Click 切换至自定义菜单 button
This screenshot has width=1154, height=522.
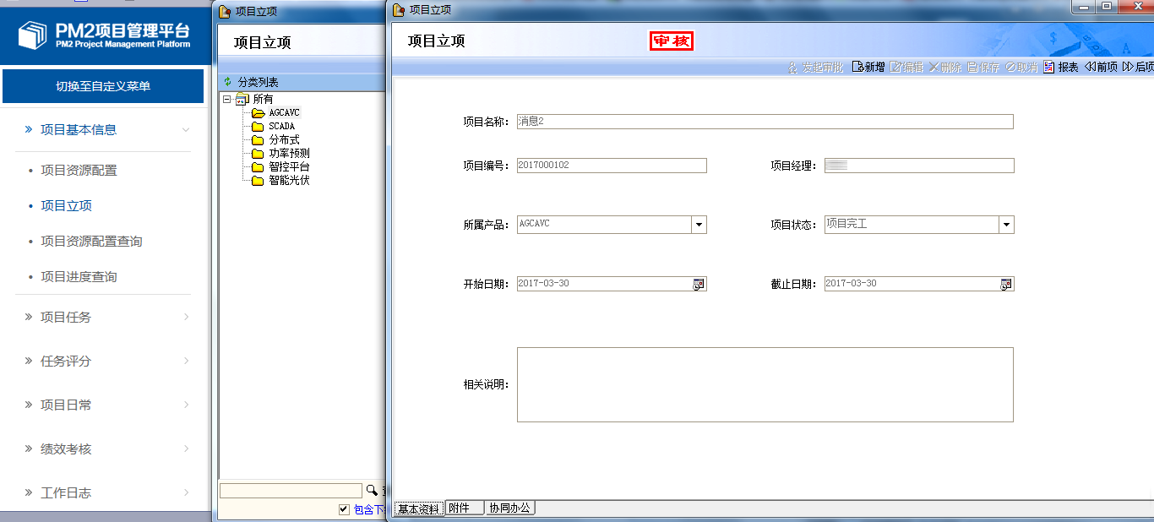103,86
